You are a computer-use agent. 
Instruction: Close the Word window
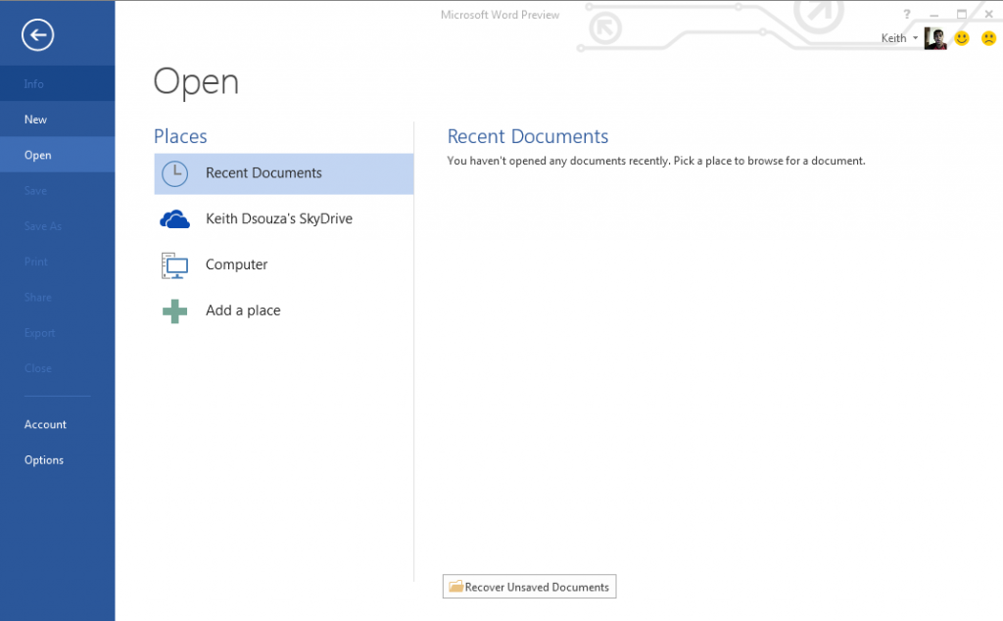988,14
